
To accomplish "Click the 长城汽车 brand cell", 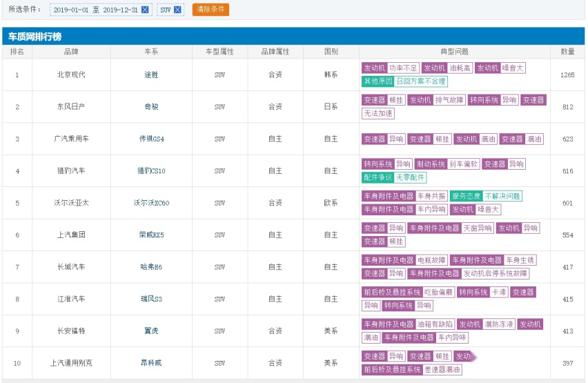I will [71, 266].
